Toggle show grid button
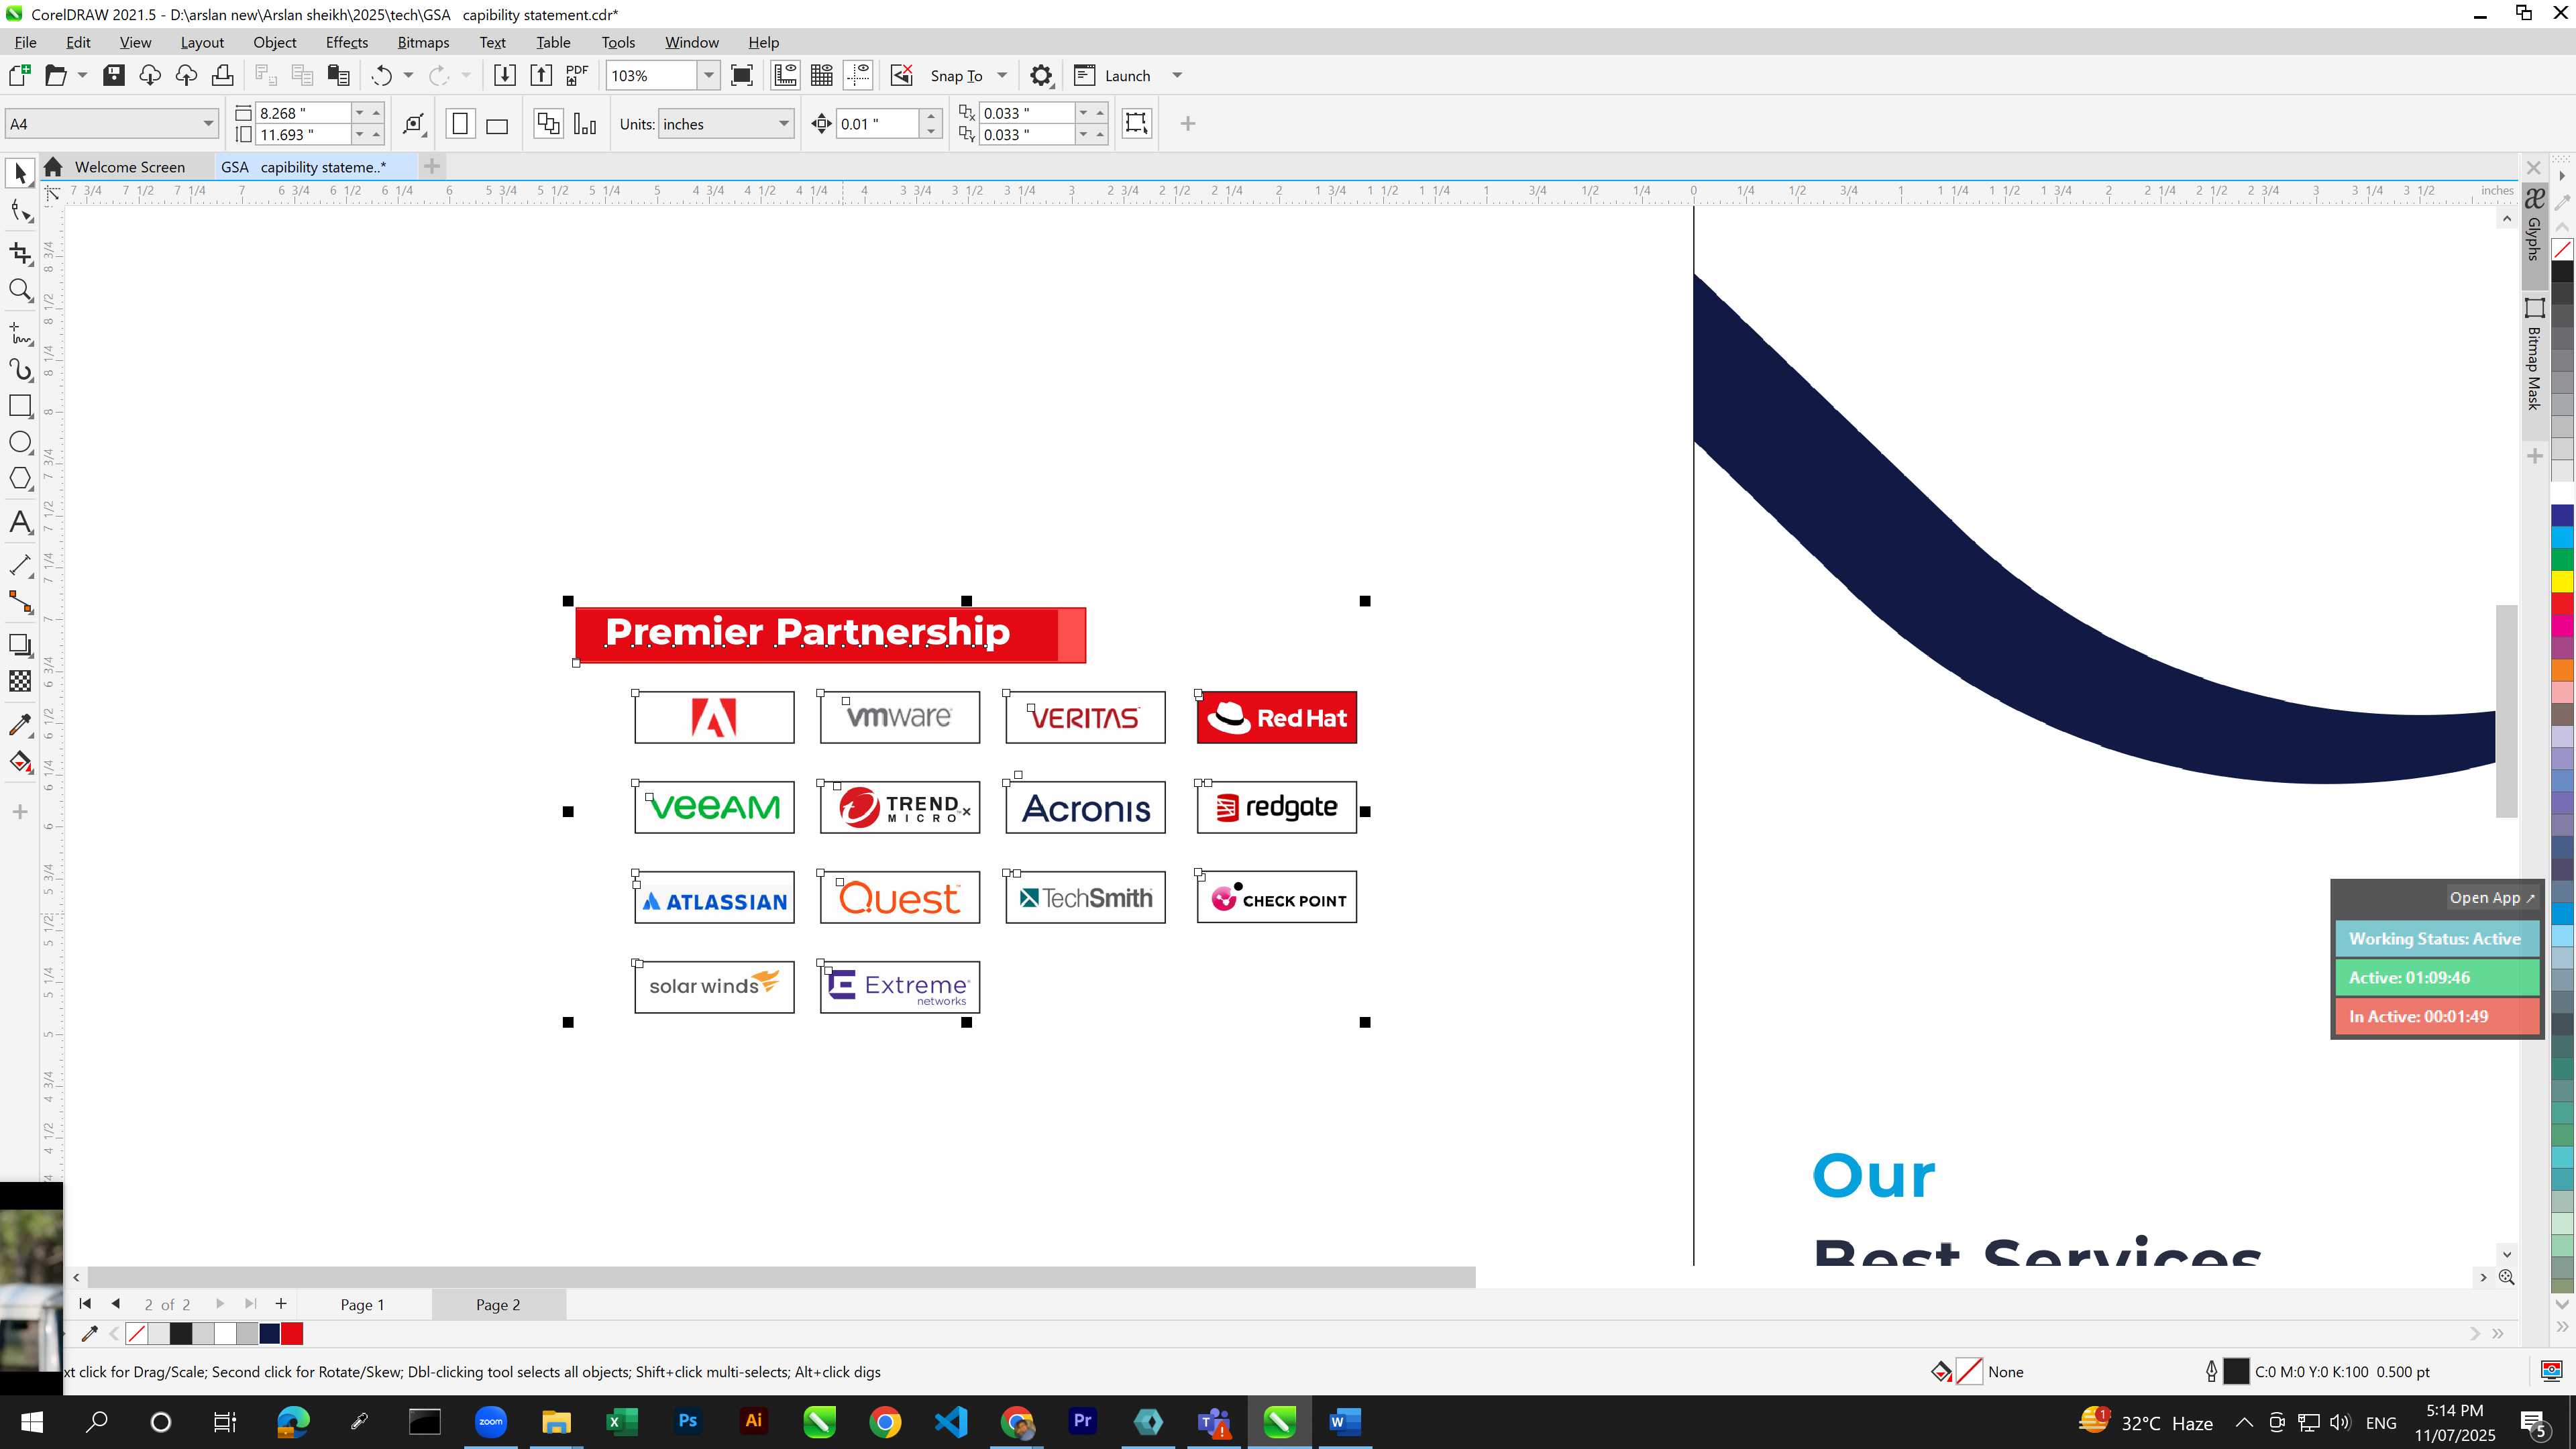 click(822, 75)
